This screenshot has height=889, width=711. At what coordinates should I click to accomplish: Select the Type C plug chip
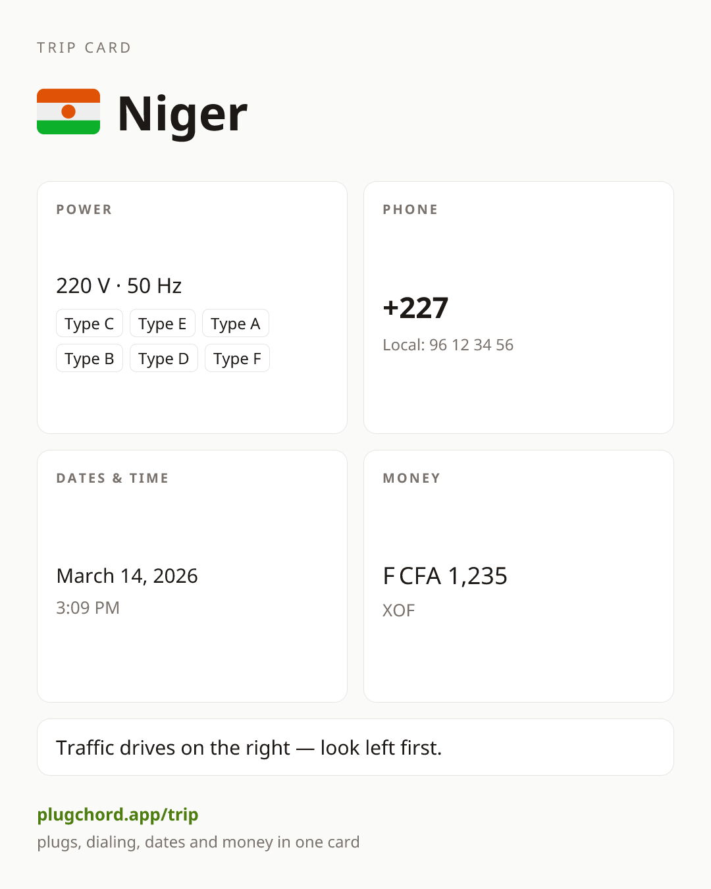click(90, 323)
